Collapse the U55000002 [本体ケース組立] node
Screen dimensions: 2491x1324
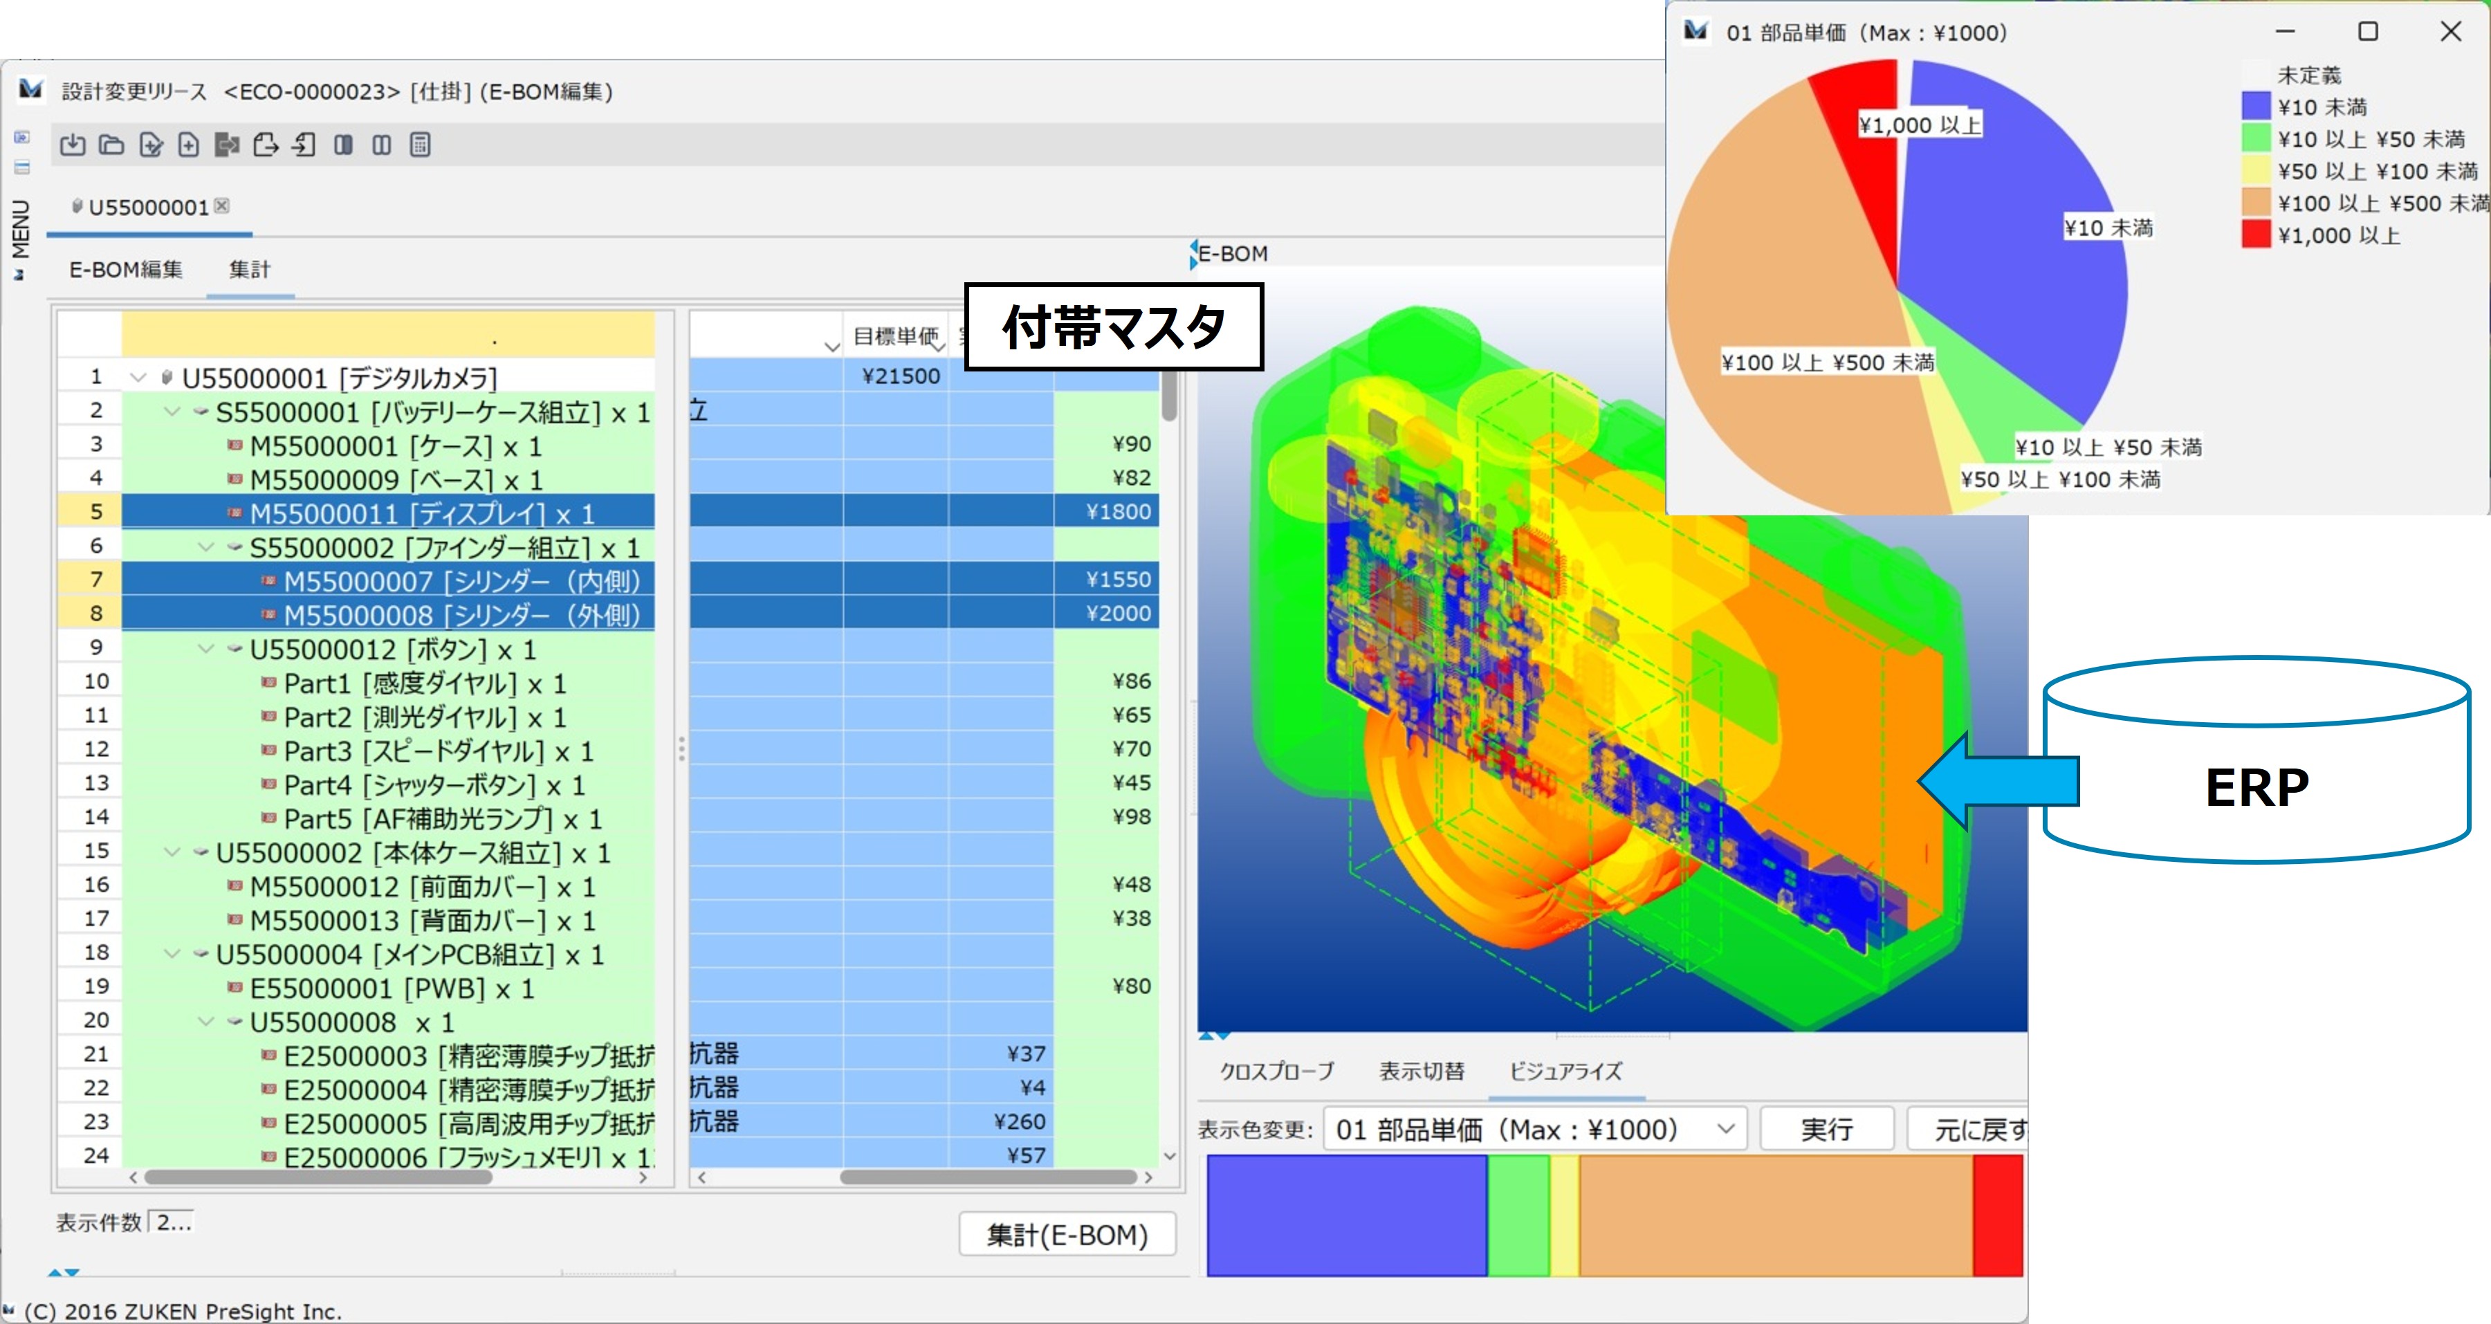click(x=172, y=851)
